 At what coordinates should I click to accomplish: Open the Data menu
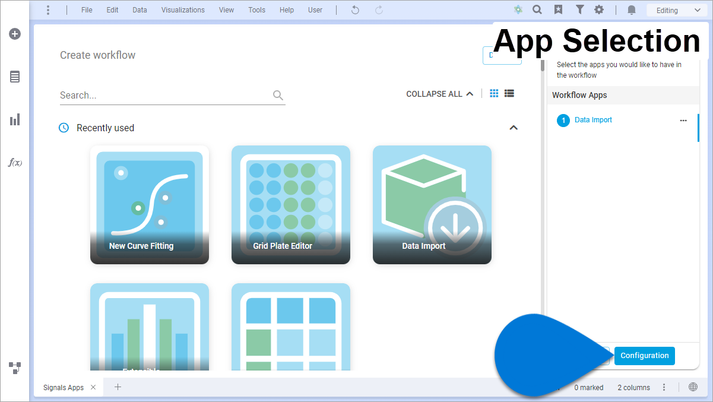click(x=140, y=10)
